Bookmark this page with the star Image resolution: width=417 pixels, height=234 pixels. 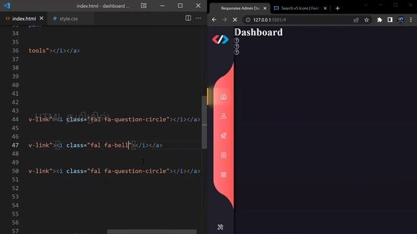click(366, 19)
